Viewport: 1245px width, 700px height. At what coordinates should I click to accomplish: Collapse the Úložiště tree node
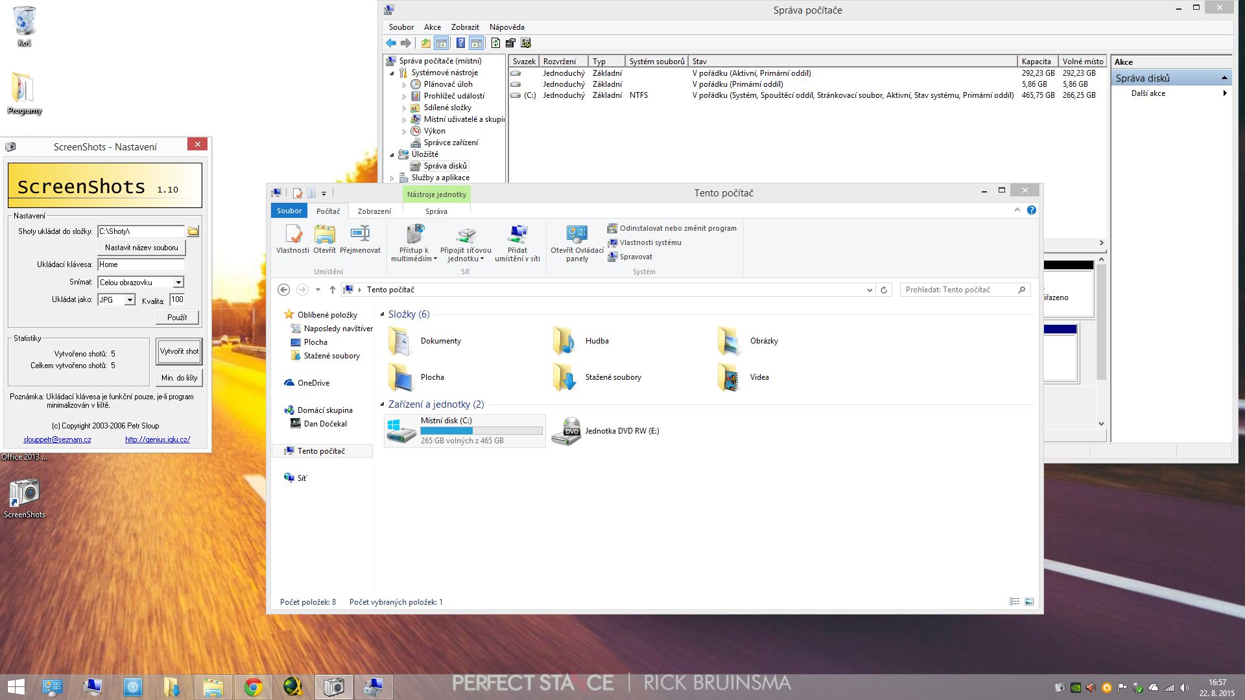(x=392, y=155)
